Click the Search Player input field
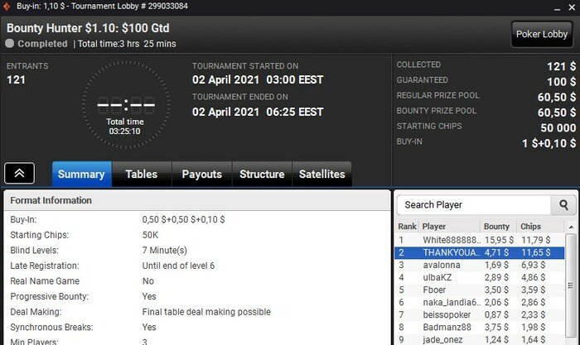The height and width of the screenshot is (345, 580). (x=474, y=204)
